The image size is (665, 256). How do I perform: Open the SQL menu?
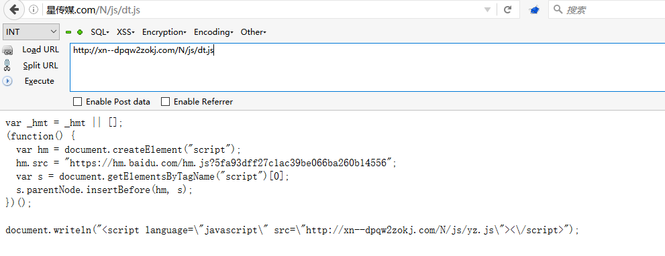coord(100,32)
